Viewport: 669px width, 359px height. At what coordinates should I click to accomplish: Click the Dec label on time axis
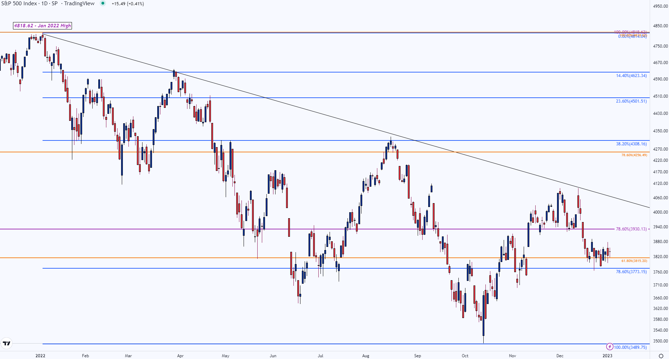coord(560,356)
